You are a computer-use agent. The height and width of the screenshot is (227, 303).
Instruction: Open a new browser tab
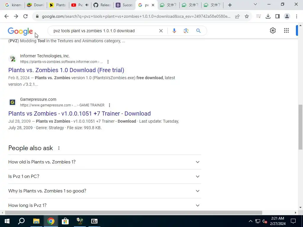230,5
